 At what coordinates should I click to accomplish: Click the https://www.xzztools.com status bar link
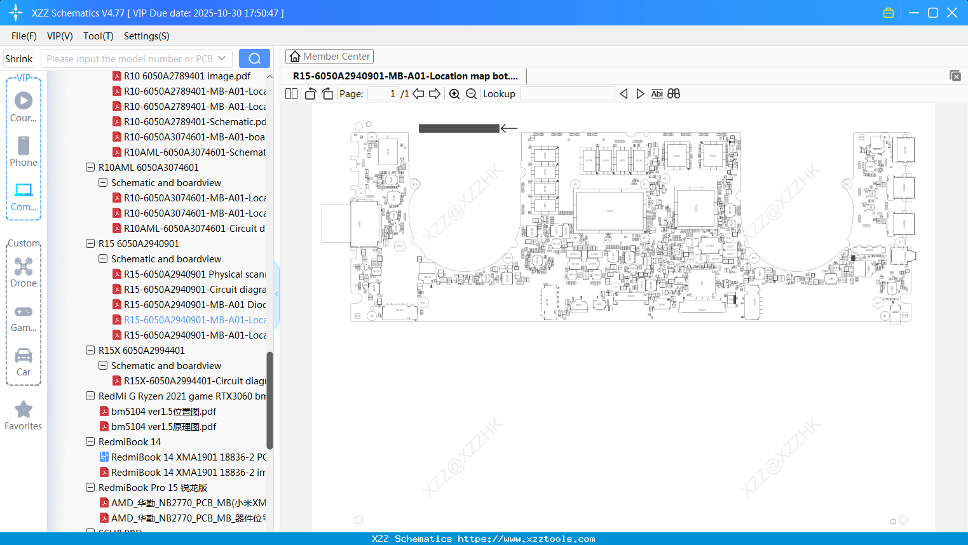point(526,539)
